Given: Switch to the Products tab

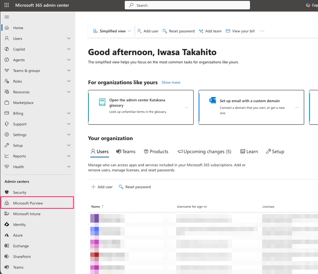Looking at the screenshot, I should (156, 151).
